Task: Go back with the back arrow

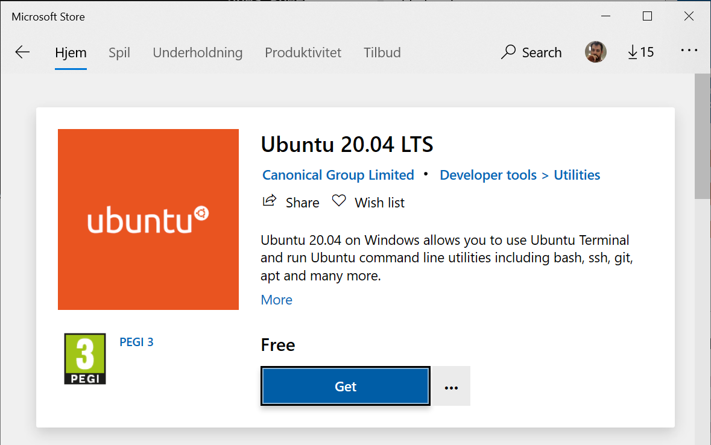Action: (22, 52)
